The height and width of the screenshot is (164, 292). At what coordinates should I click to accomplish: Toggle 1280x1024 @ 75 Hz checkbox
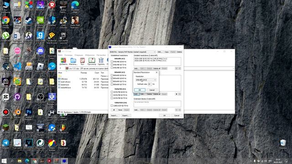click(x=112, y=106)
